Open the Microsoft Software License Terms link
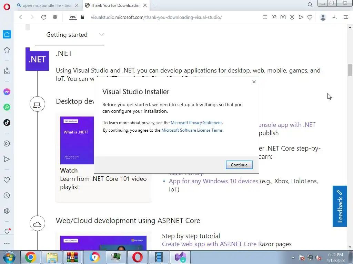Image resolution: width=353 pixels, height=264 pixels. tap(192, 130)
